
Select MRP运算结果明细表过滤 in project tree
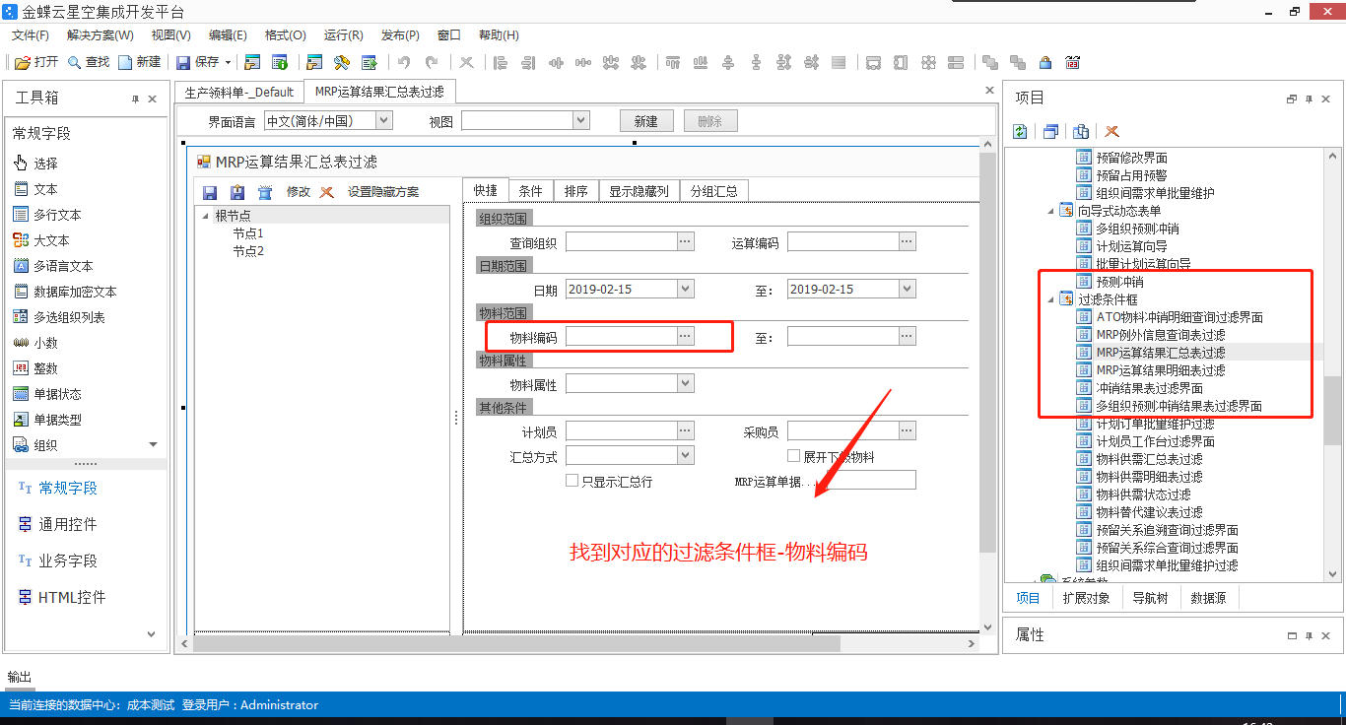(1161, 370)
